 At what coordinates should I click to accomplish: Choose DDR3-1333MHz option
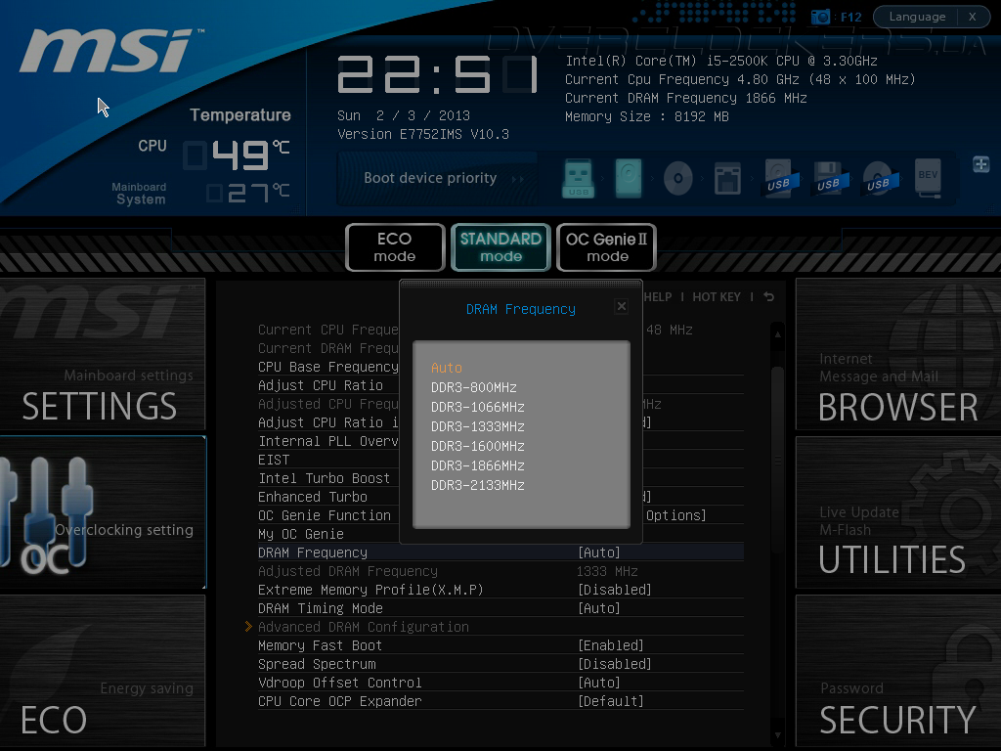477,426
